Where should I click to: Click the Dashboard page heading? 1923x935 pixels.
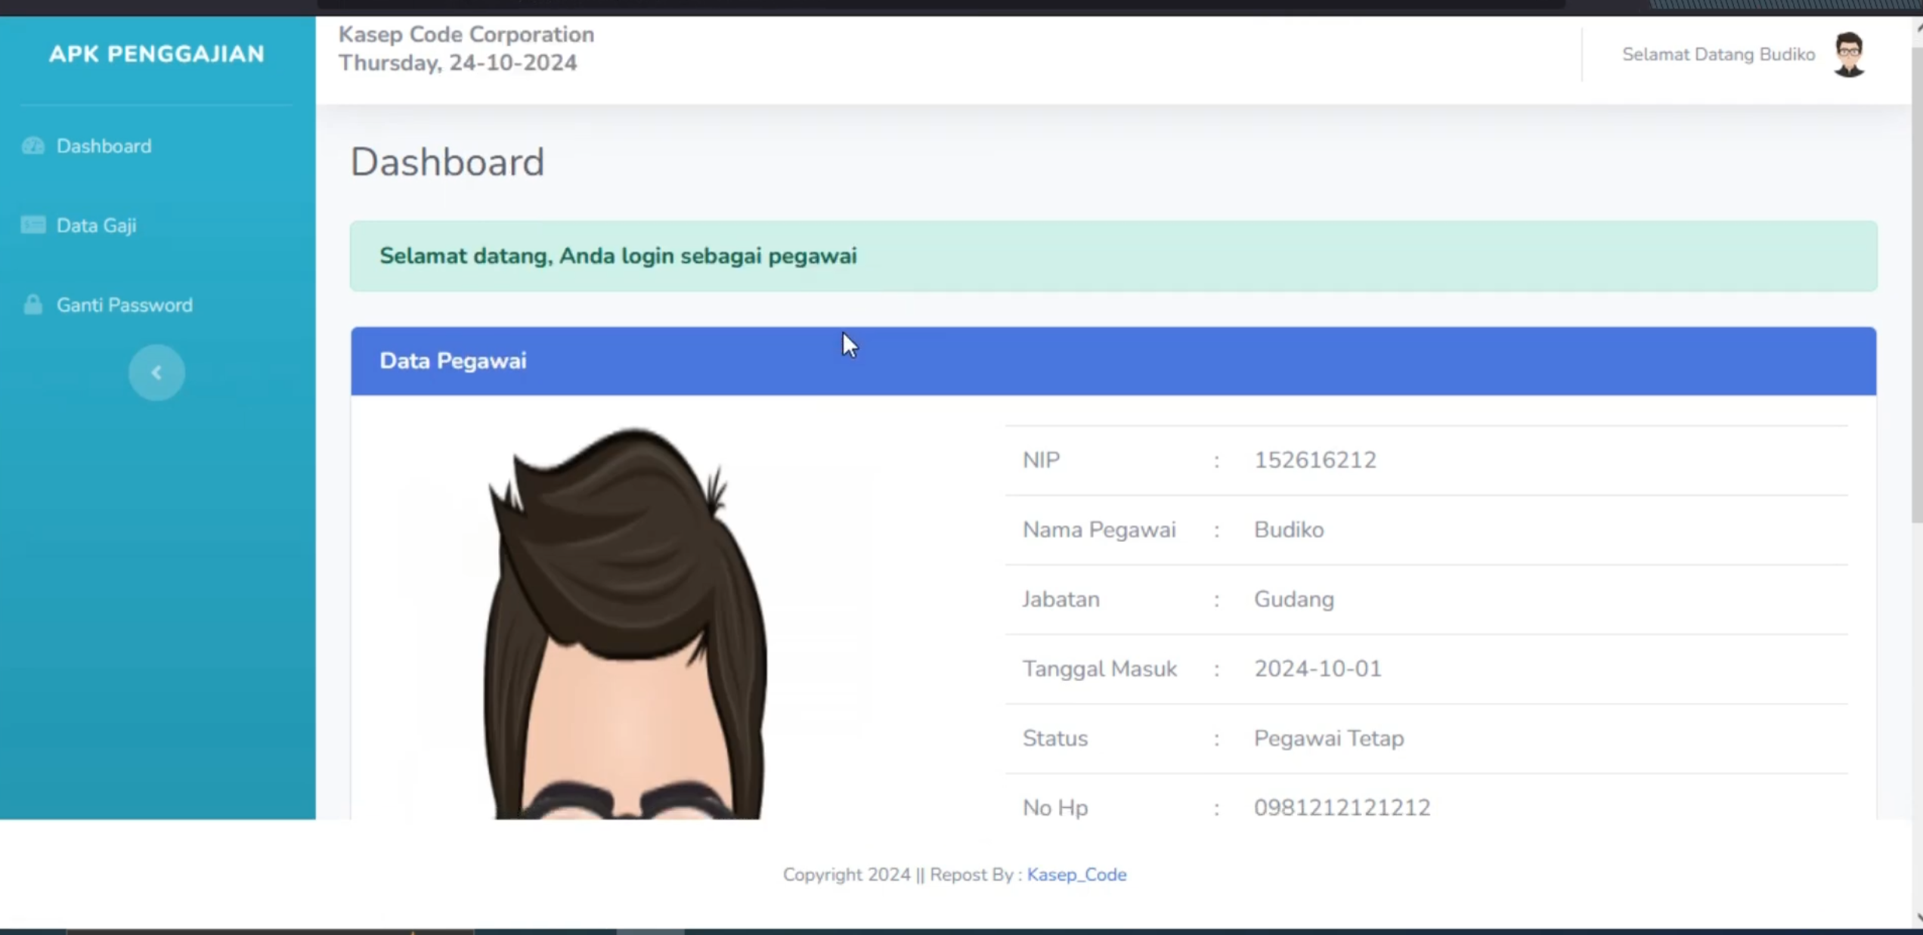click(x=447, y=162)
